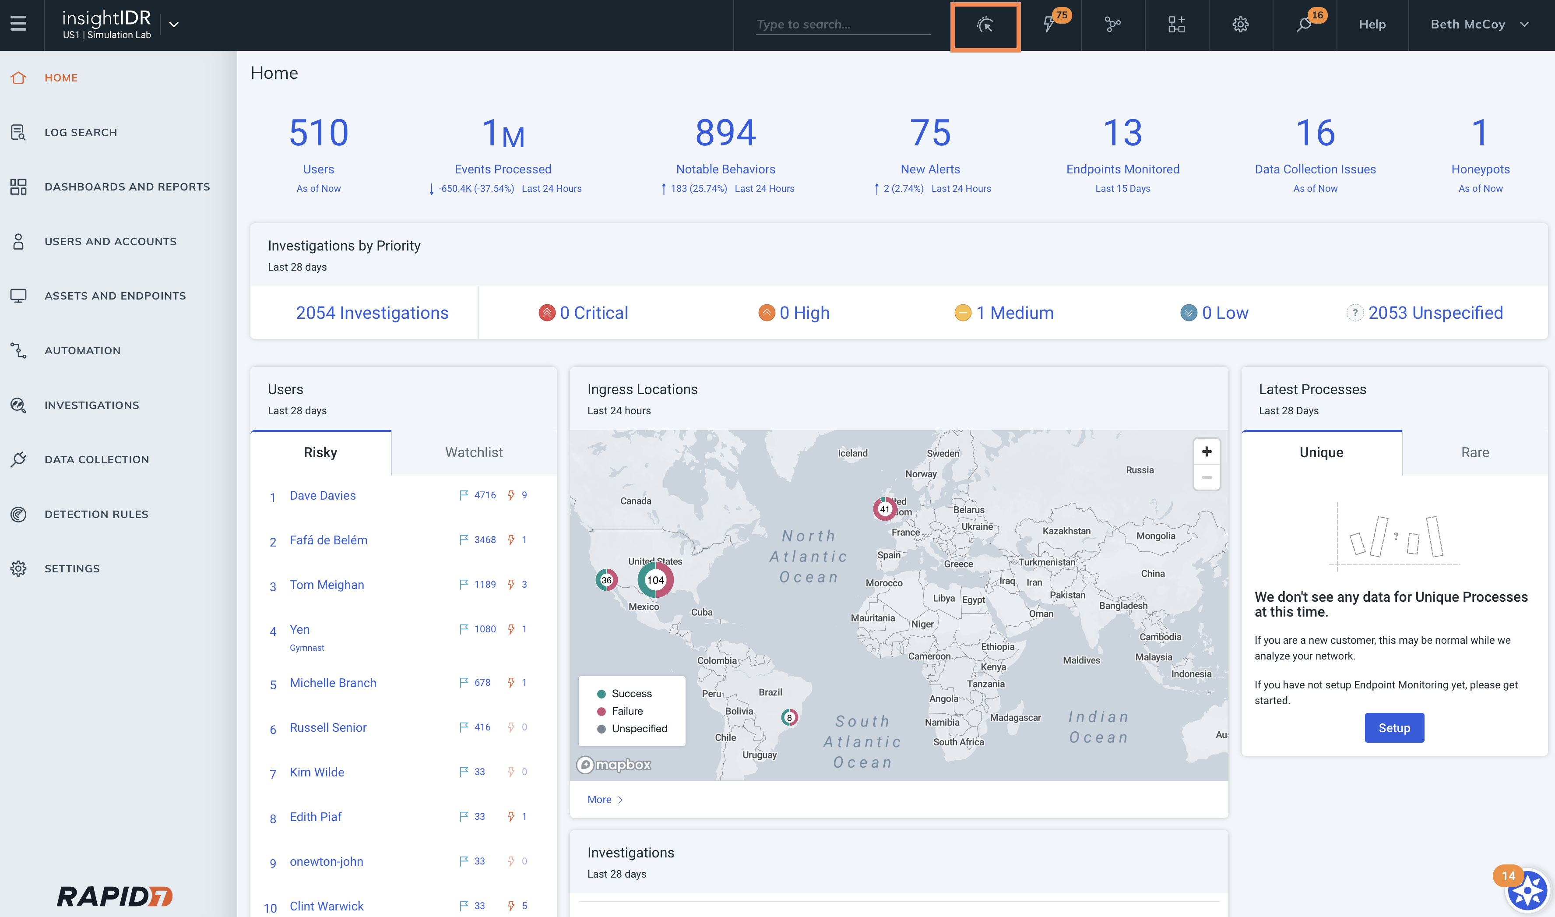The width and height of the screenshot is (1555, 917).
Task: Zoom in on the Ingress Locations map
Action: (x=1206, y=451)
